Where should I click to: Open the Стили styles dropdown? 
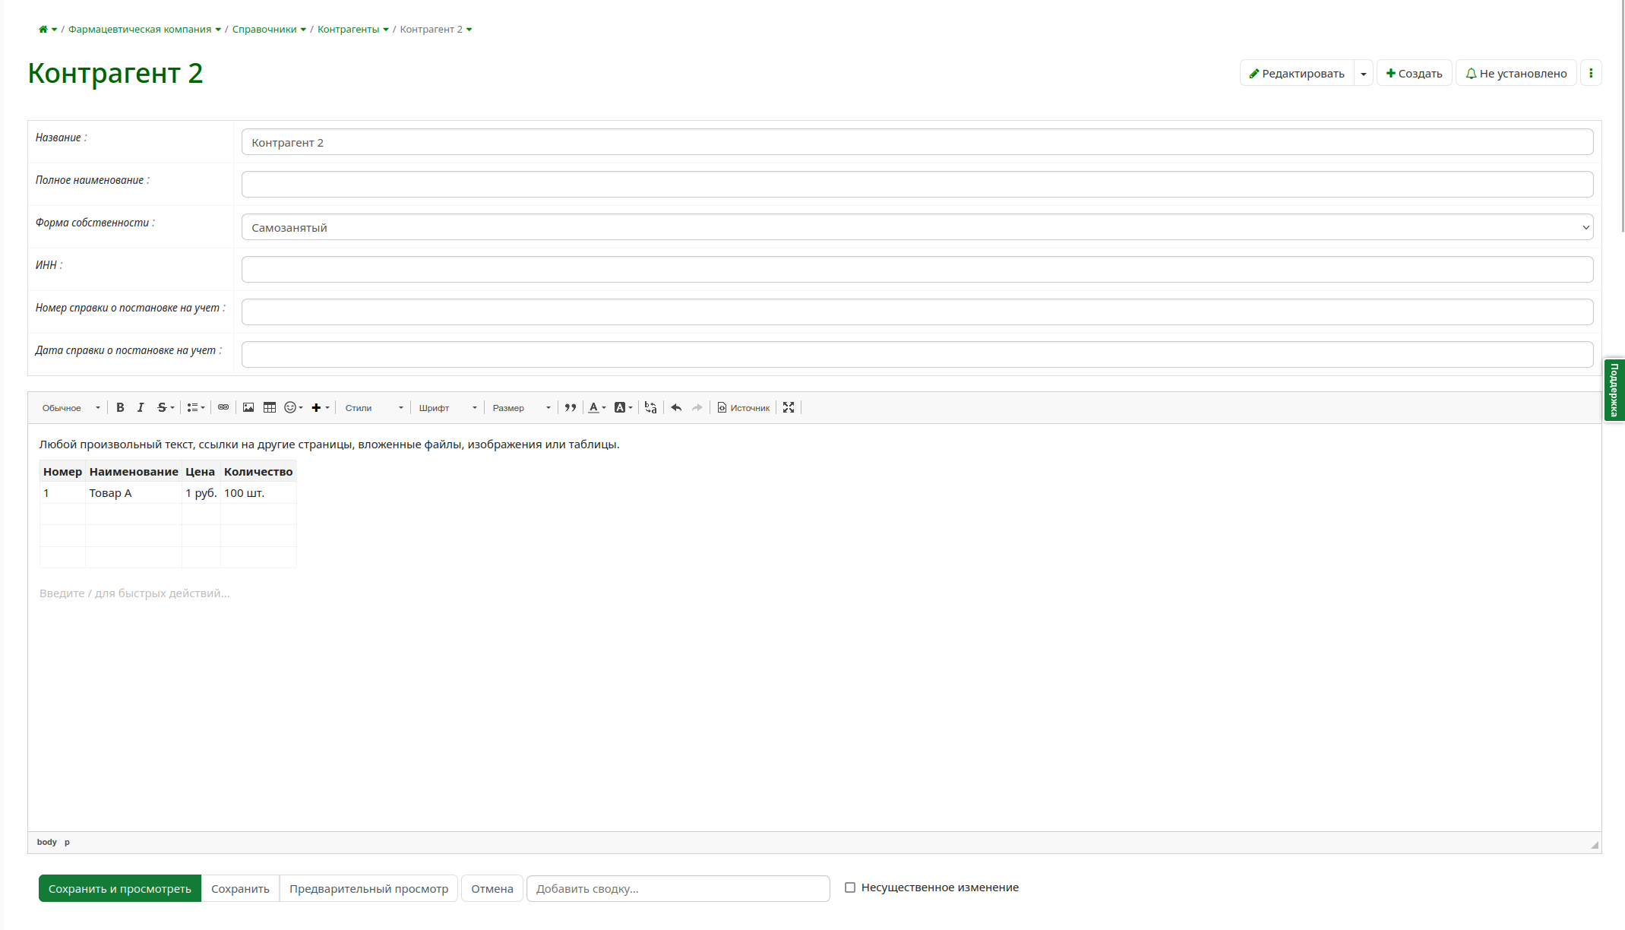(x=374, y=408)
